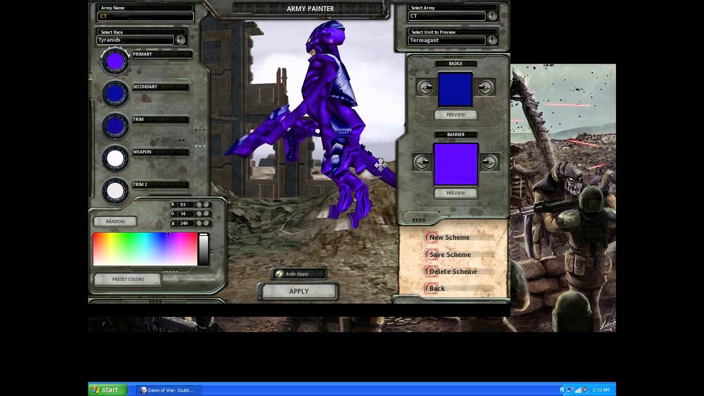The height and width of the screenshot is (396, 704).
Task: Click the Tyranids race field
Action: tap(135, 40)
